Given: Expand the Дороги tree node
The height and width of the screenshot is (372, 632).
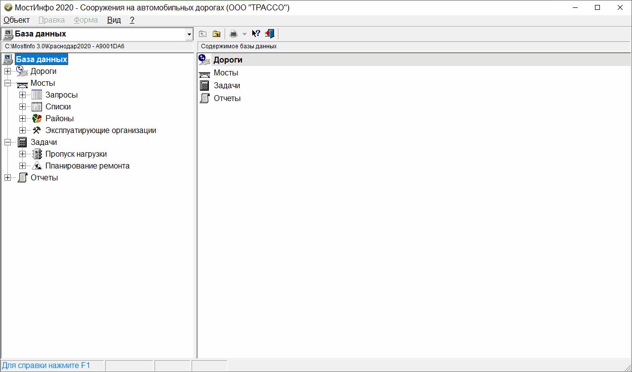Looking at the screenshot, I should pos(7,71).
